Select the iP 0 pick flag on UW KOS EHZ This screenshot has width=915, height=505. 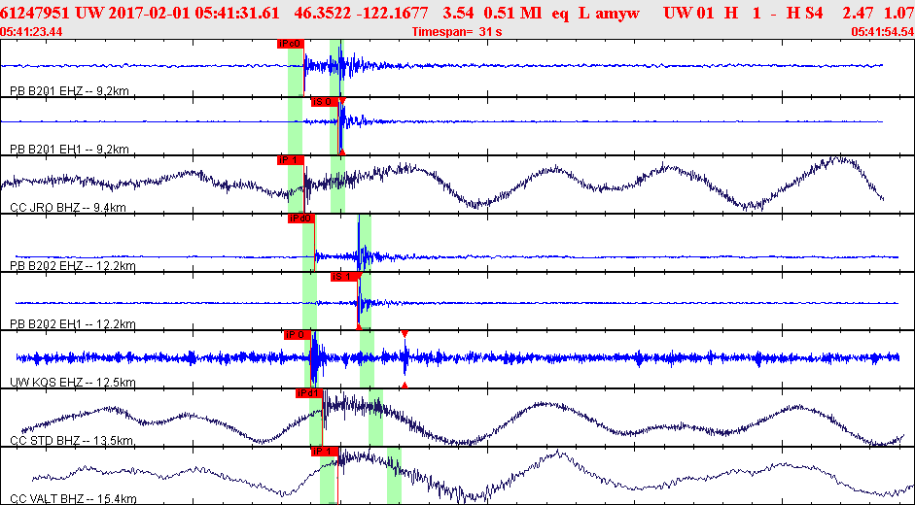click(x=297, y=335)
